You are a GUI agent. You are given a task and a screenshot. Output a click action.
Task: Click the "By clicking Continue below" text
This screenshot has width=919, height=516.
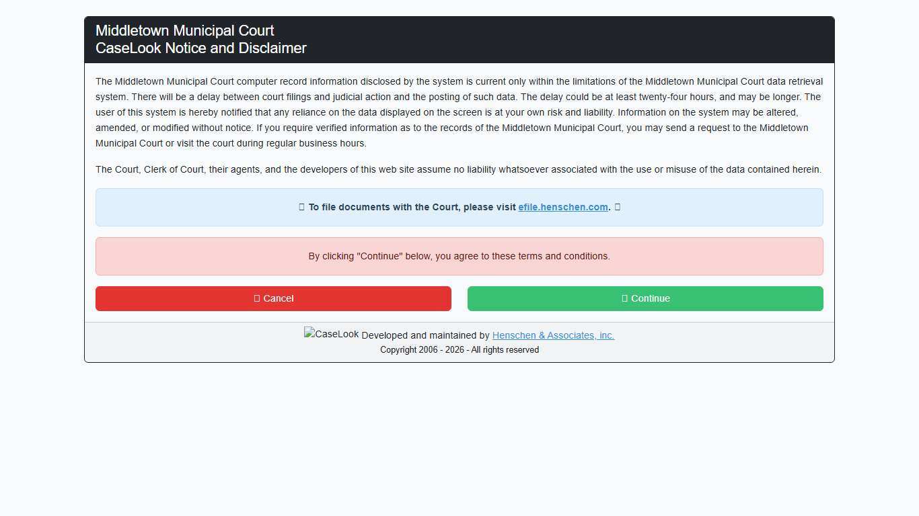(459, 256)
